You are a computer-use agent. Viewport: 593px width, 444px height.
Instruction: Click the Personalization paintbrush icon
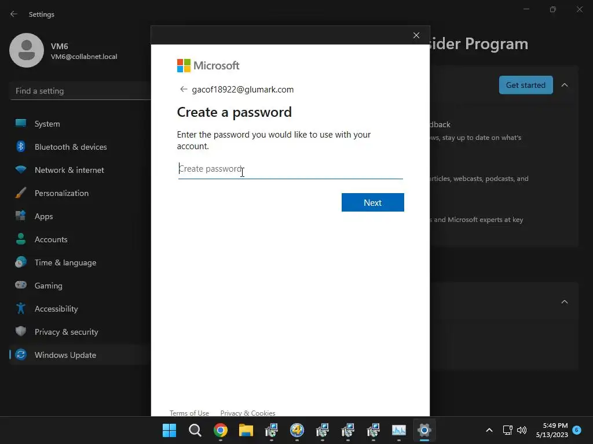coord(21,193)
